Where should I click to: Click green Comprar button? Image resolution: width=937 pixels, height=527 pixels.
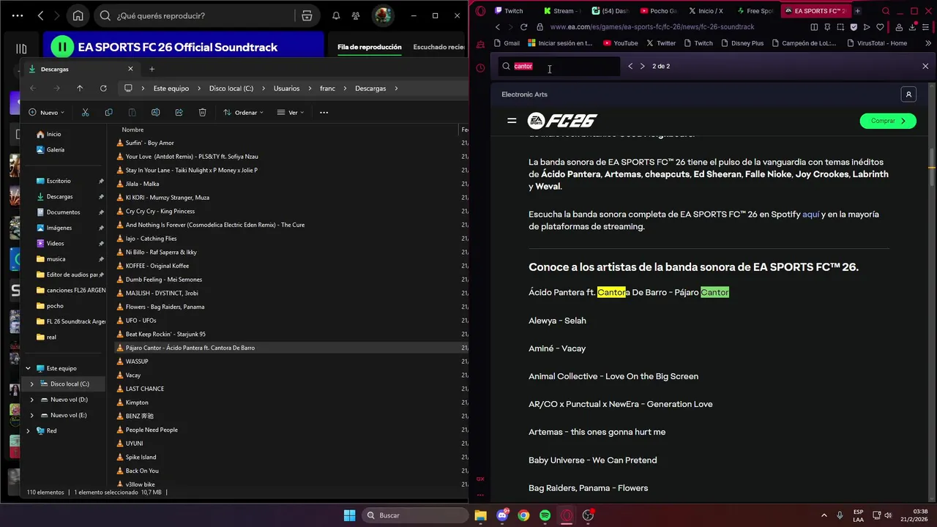point(888,121)
